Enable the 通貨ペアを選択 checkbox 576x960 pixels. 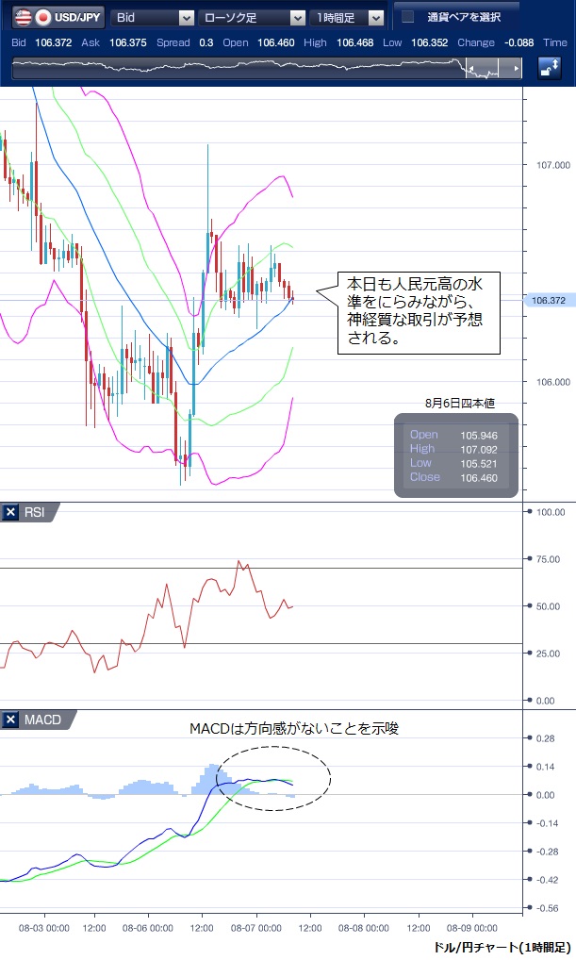(408, 17)
